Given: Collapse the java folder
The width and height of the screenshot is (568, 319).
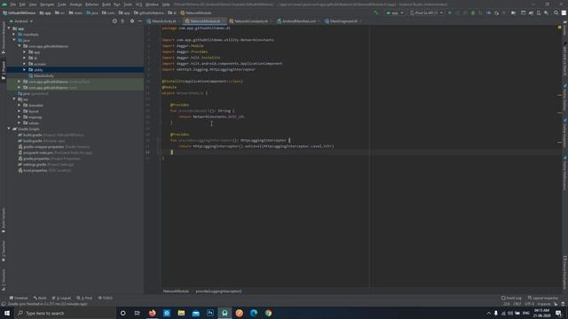Looking at the screenshot, I should 14,40.
